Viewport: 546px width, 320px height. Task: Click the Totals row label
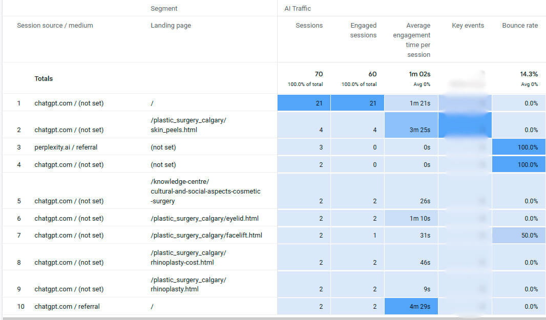tap(44, 79)
